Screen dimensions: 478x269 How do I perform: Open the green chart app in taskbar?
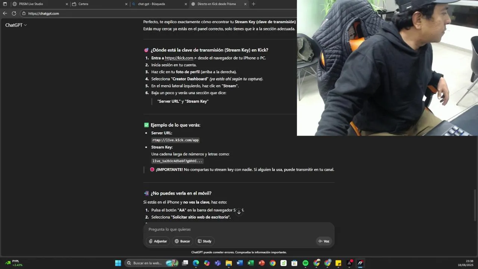tap(283, 263)
